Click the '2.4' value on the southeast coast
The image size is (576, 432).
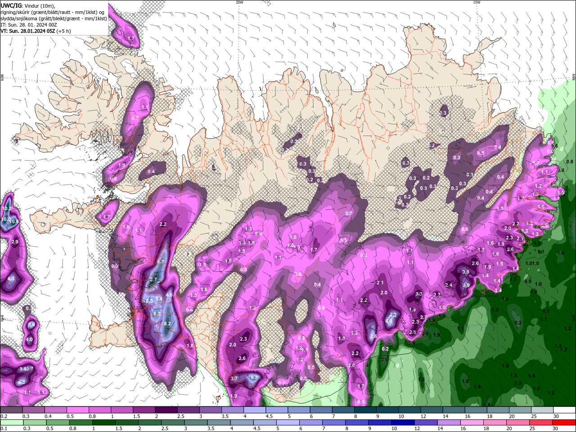click(x=449, y=285)
